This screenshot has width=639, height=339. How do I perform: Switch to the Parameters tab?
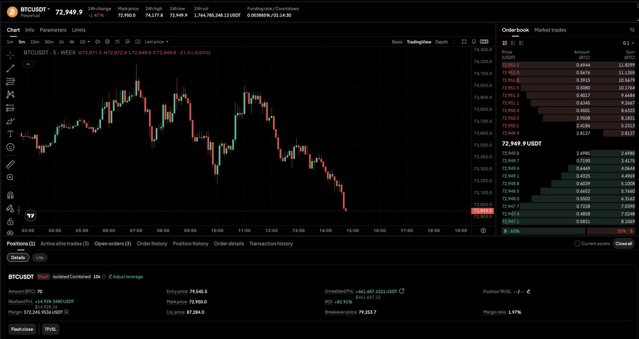coord(53,30)
